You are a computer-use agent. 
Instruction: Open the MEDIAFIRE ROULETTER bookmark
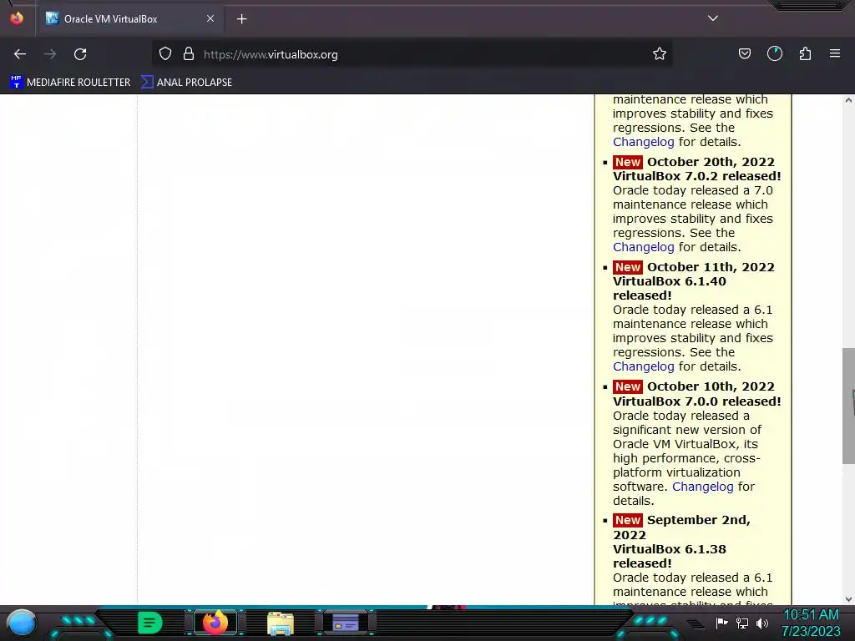(x=70, y=83)
